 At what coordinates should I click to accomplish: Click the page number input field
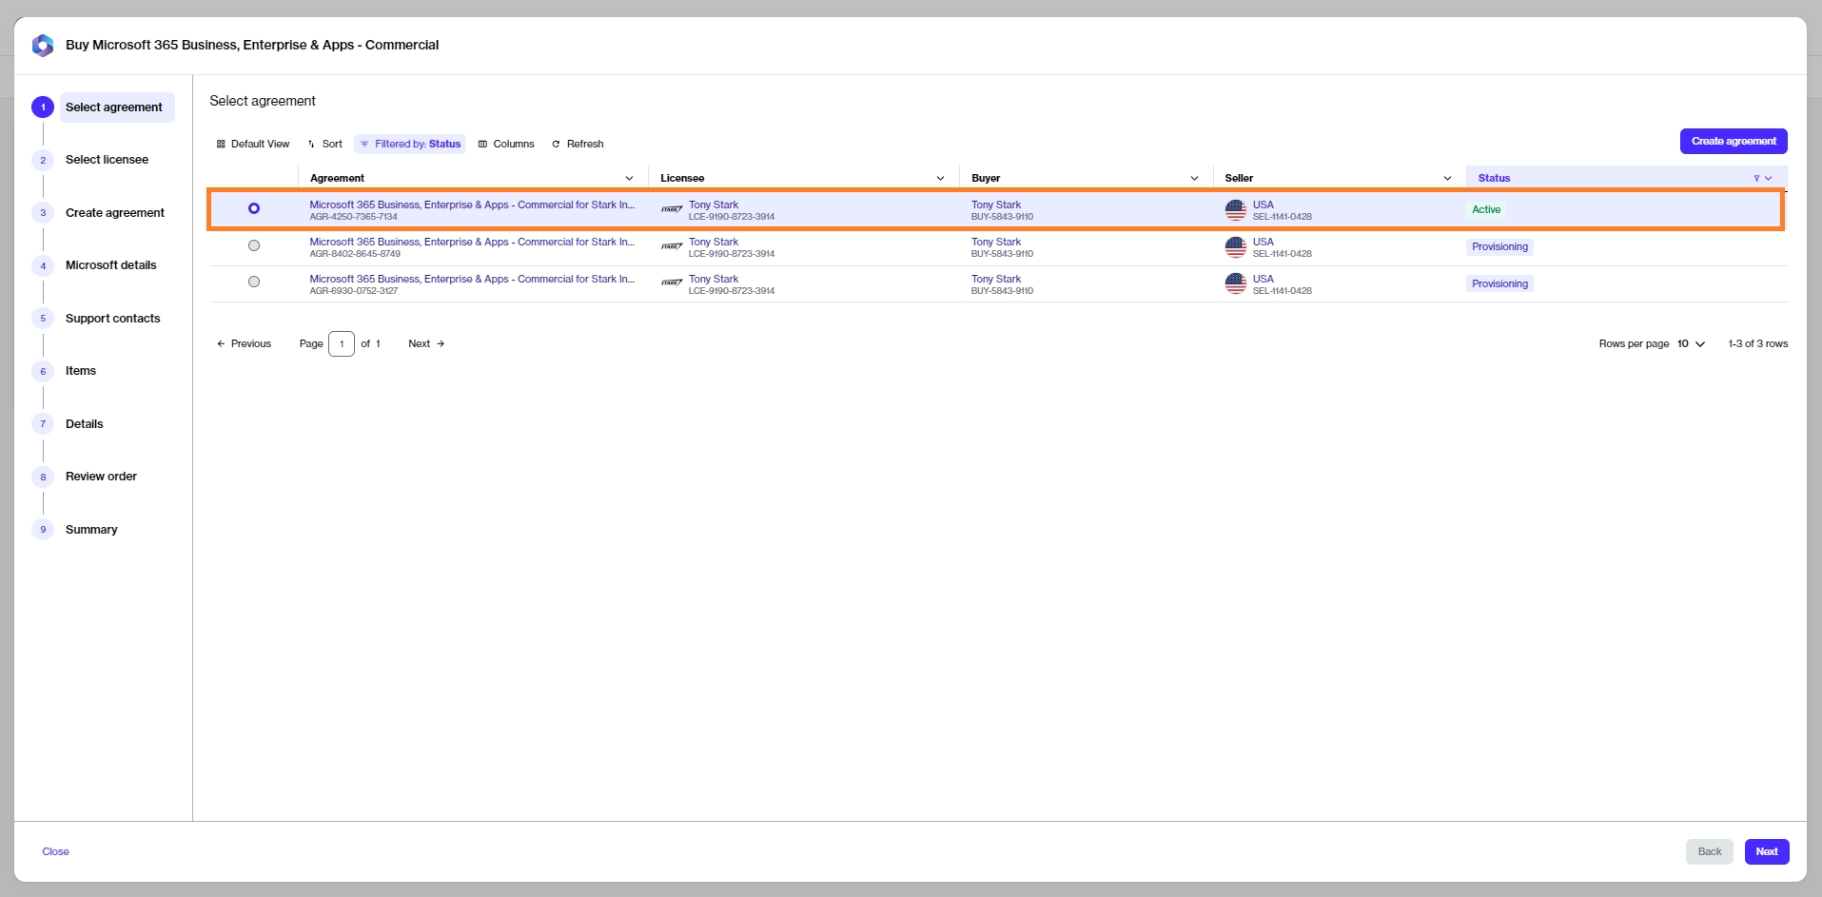[342, 344]
